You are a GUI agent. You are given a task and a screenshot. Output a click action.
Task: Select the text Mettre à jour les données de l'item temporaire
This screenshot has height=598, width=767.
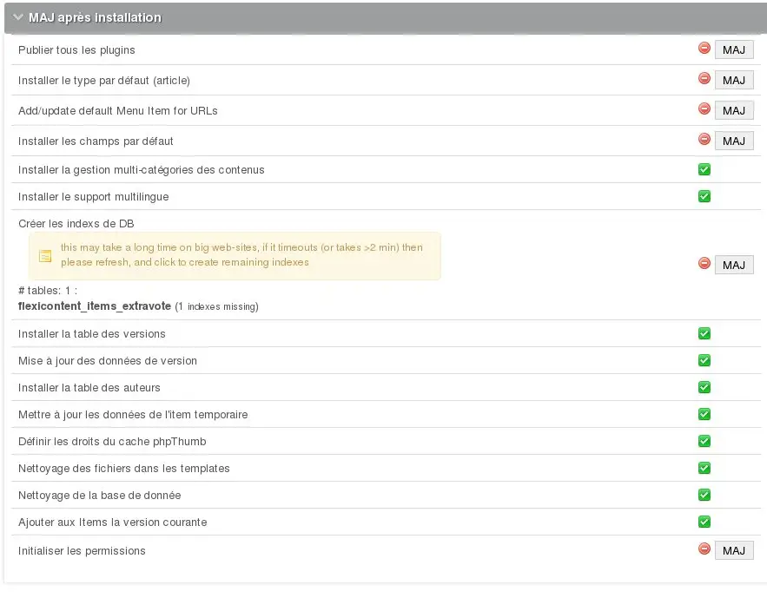pos(133,414)
